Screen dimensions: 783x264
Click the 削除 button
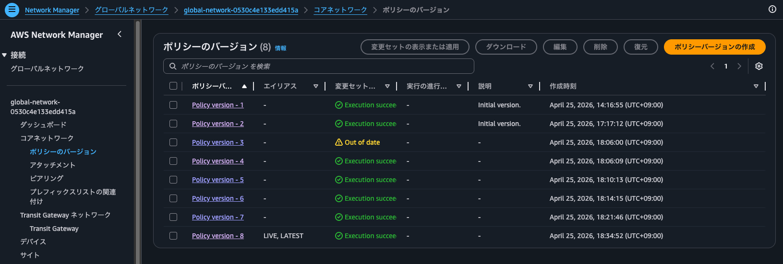pyautogui.click(x=600, y=47)
